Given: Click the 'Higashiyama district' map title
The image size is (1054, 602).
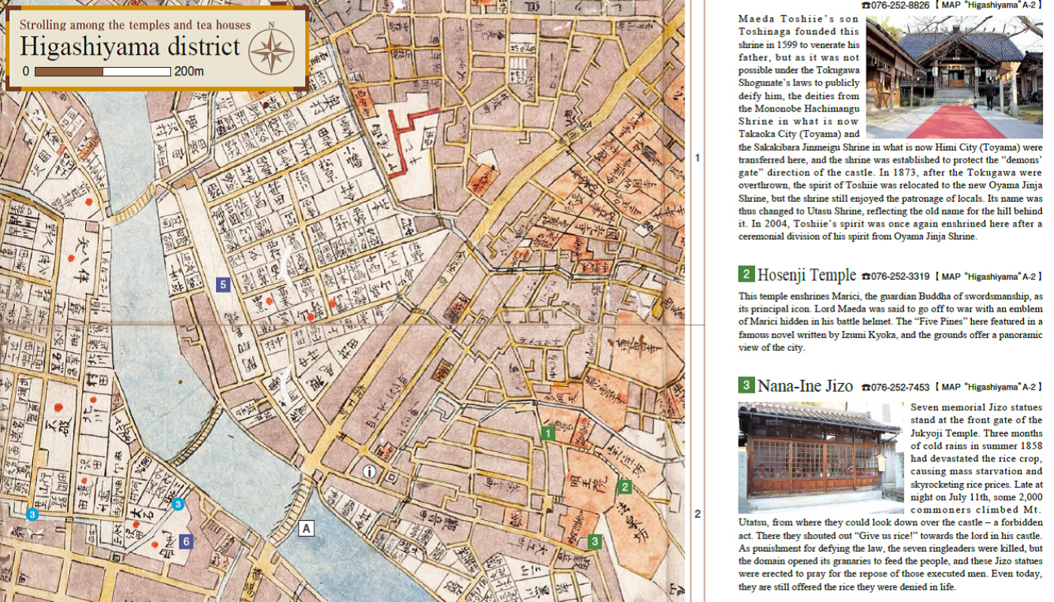Looking at the screenshot, I should [129, 47].
